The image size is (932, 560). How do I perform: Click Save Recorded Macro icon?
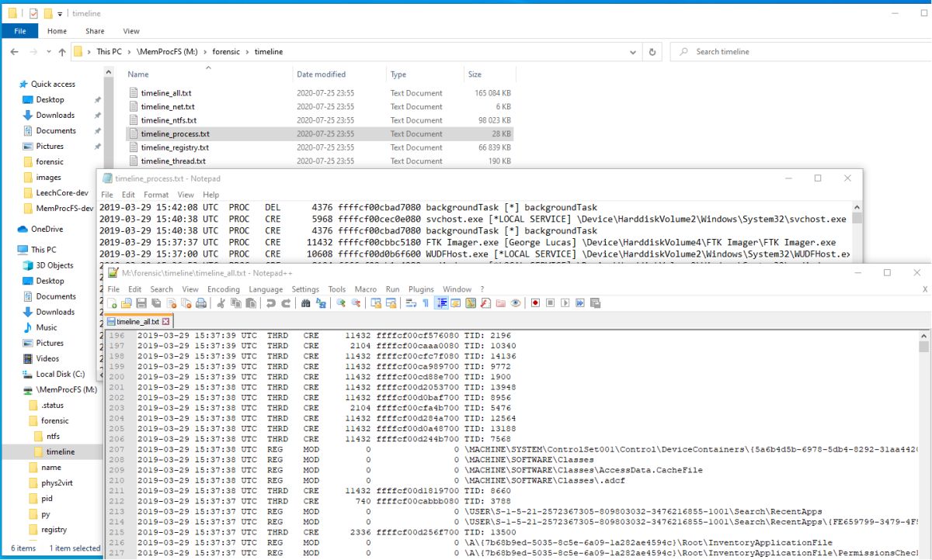point(595,302)
